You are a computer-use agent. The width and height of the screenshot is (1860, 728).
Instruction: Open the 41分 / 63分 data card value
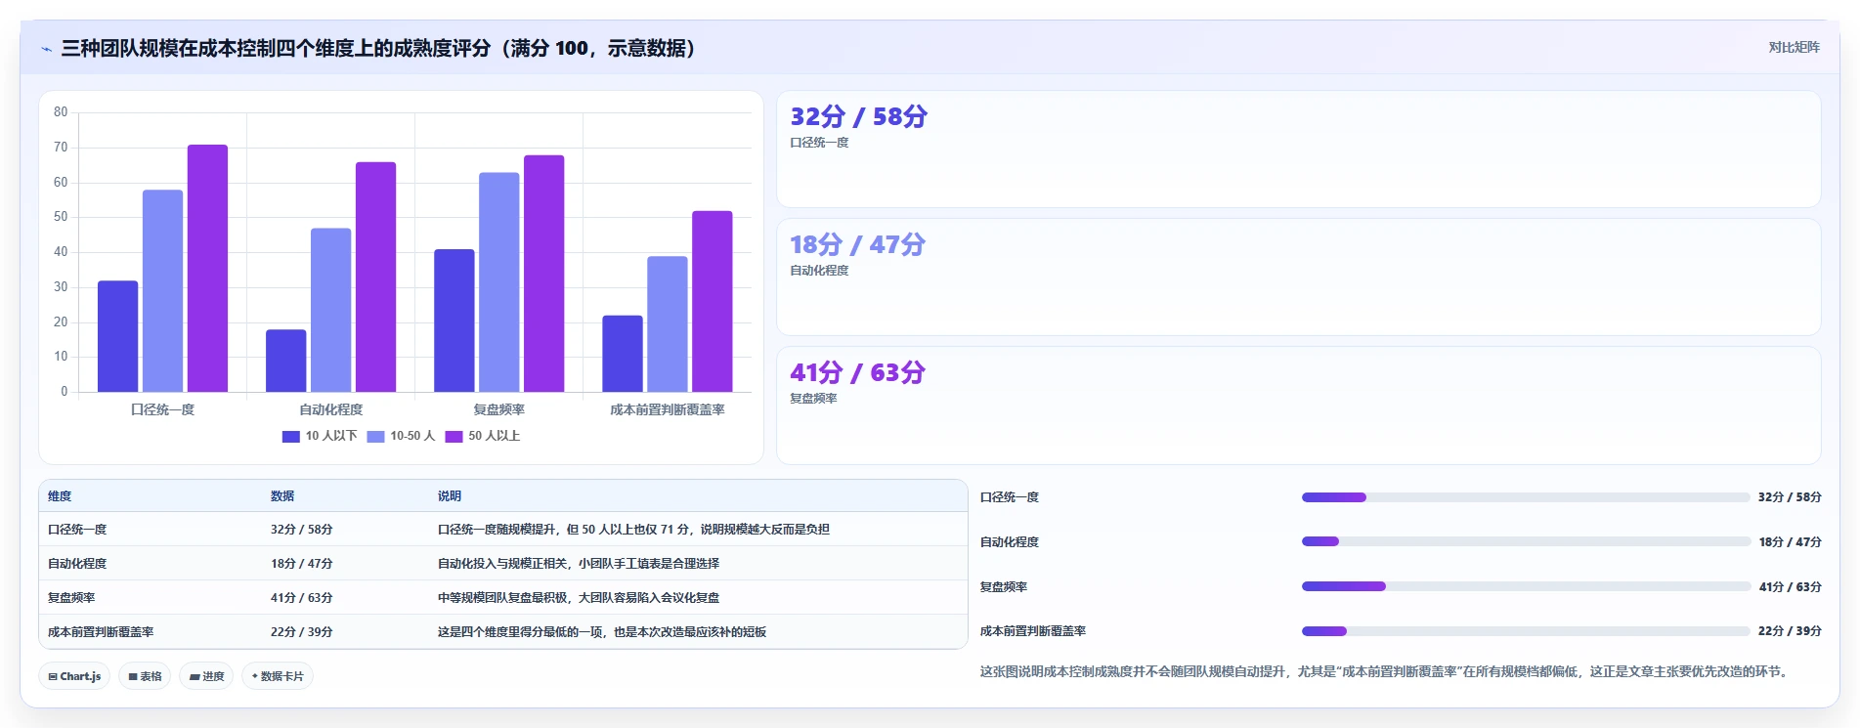coord(857,372)
